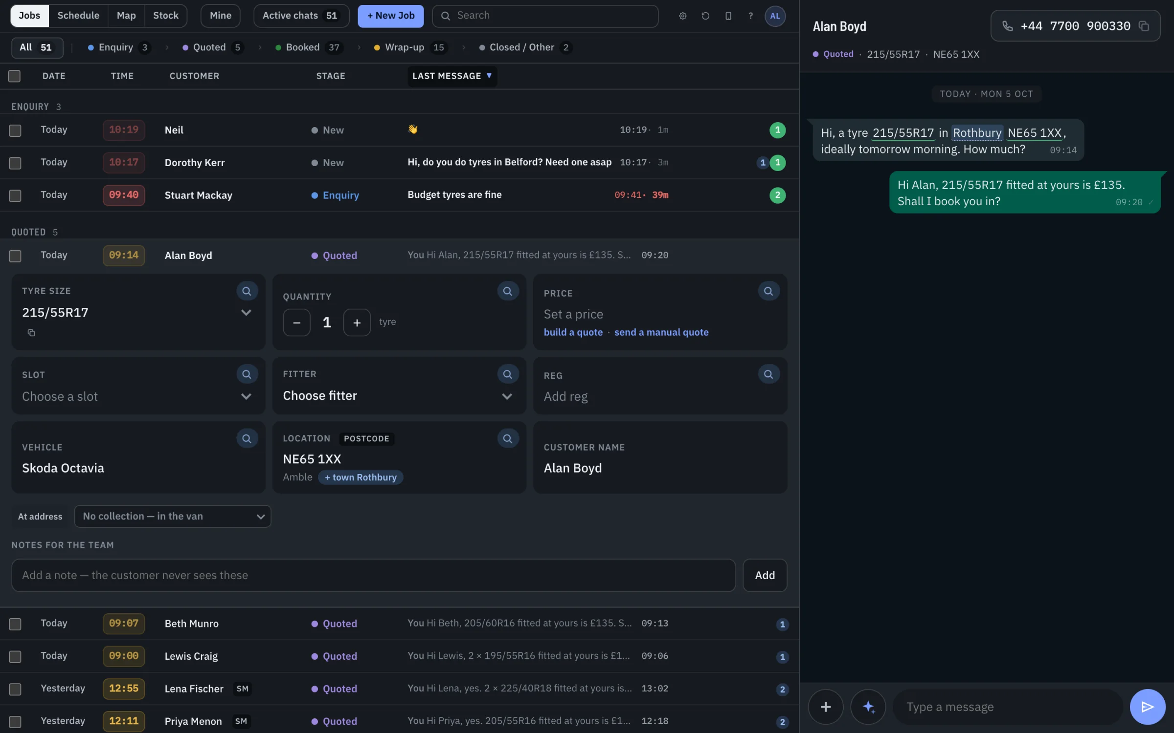
Task: Tick the checkbox for Dorothy Kerr row
Action: coord(15,163)
